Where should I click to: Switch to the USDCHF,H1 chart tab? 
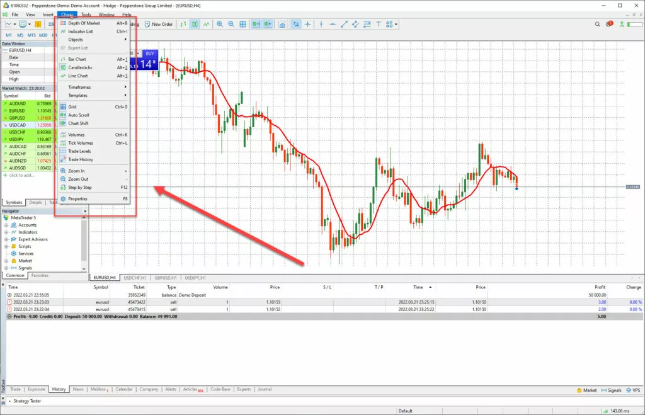click(x=135, y=277)
